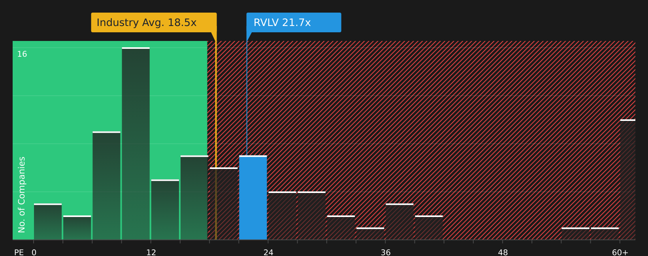Select the bar for PE 6 to 9
This screenshot has height=256, width=648.
106,186
